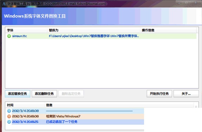Click the 字体 column header
Viewport: 202px width, 132px height.
tap(26, 30)
